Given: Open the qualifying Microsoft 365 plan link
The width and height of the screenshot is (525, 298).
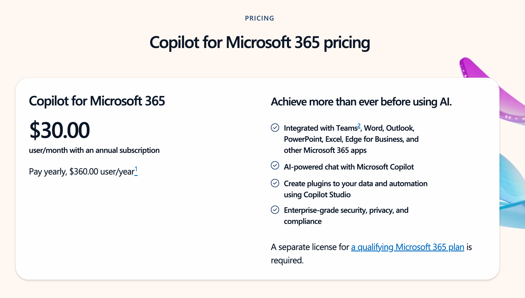Looking at the screenshot, I should tap(408, 247).
